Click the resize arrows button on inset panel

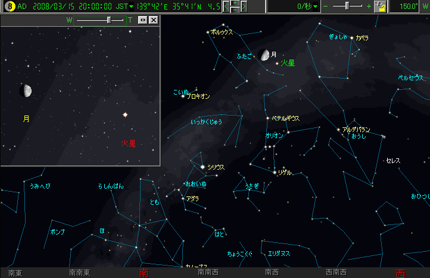pos(142,20)
